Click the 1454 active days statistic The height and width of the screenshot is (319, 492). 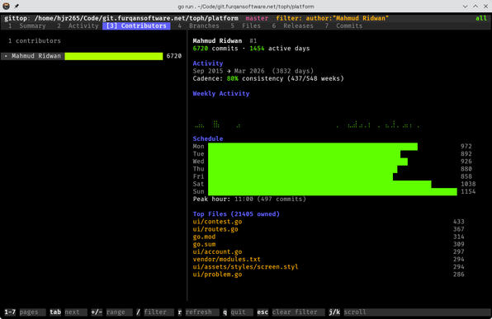280,49
